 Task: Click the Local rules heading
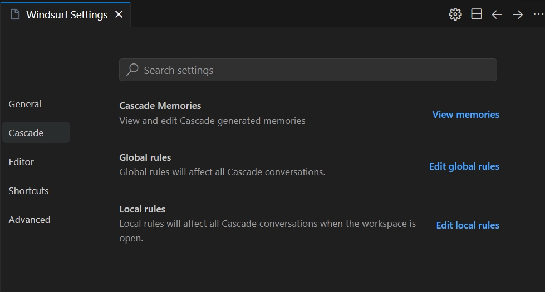click(x=143, y=209)
